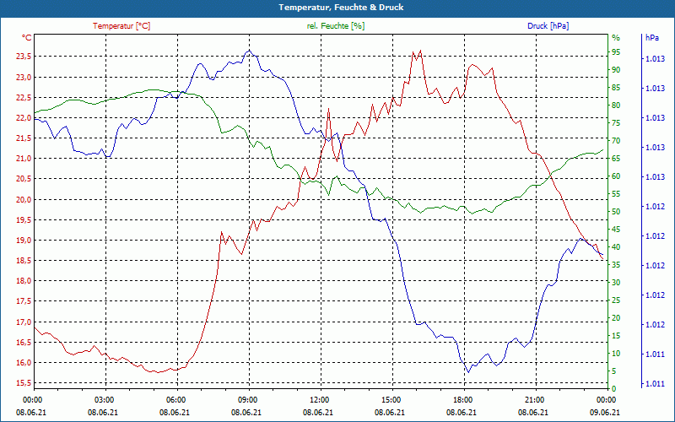Click the '20,0' temperature axis tick

coord(24,199)
